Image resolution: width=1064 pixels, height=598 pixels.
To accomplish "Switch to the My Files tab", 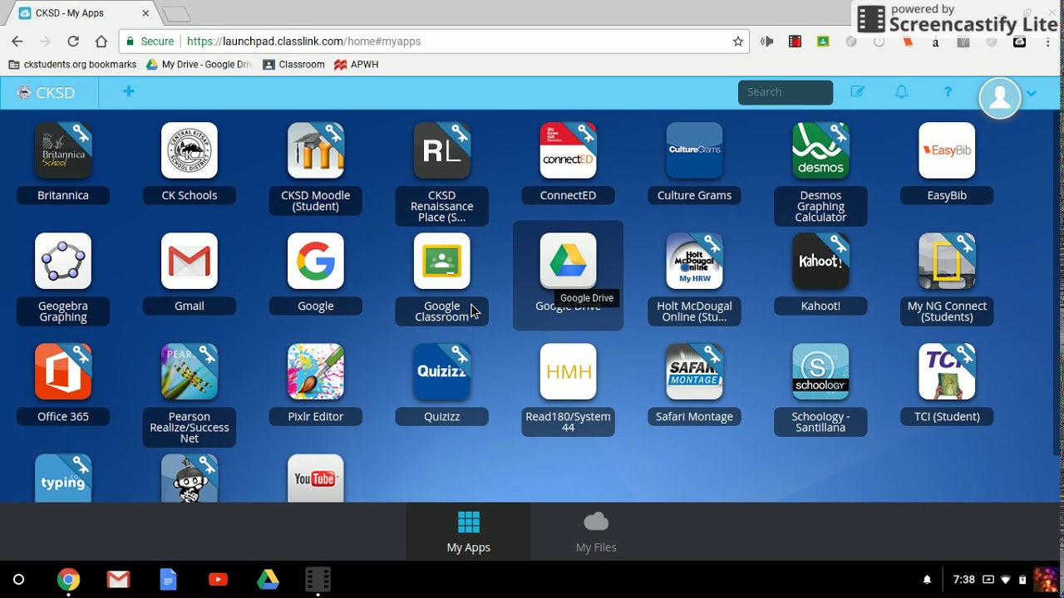I will pyautogui.click(x=596, y=532).
